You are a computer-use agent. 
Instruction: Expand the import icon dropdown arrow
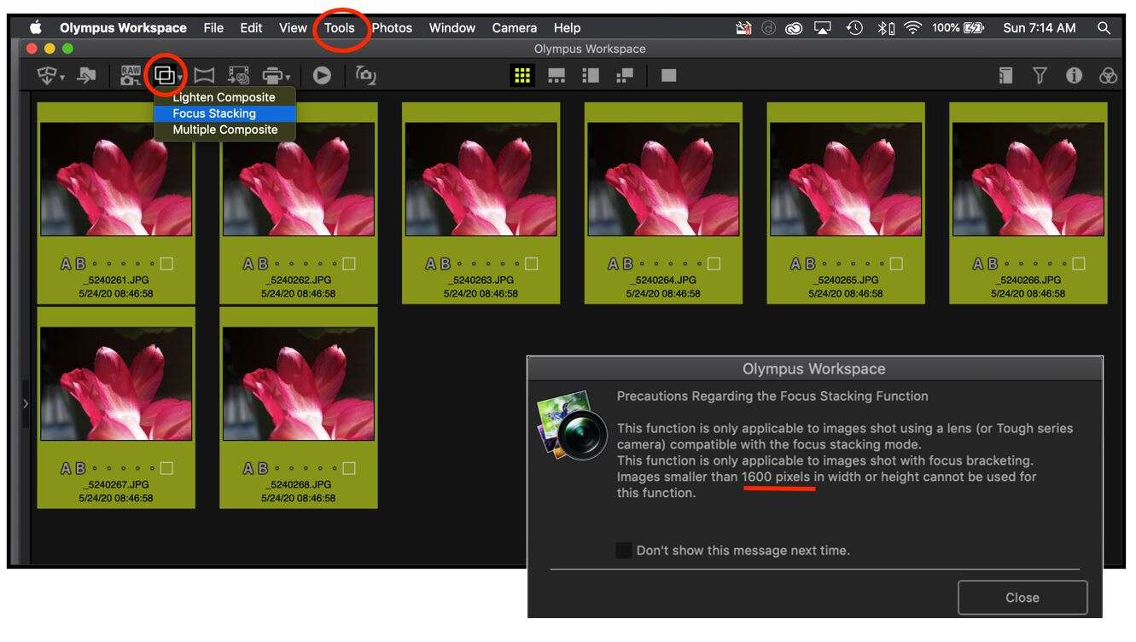pyautogui.click(x=62, y=78)
